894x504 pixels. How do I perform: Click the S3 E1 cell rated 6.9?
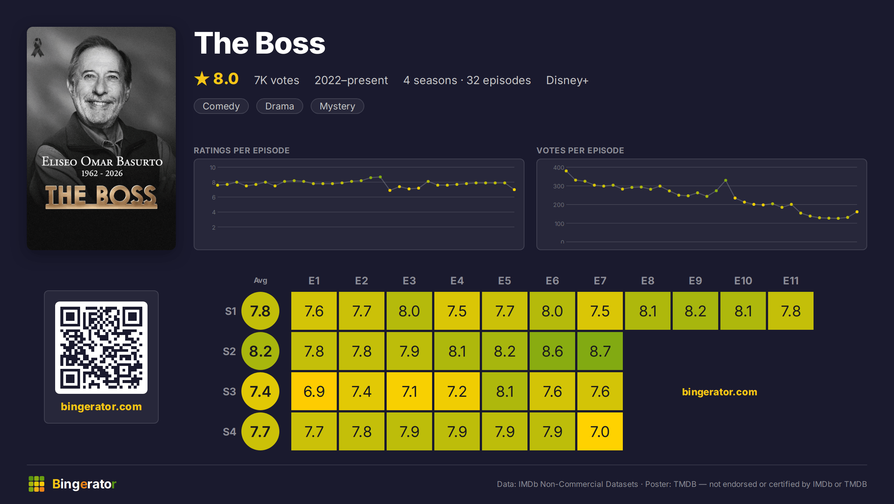pyautogui.click(x=314, y=391)
